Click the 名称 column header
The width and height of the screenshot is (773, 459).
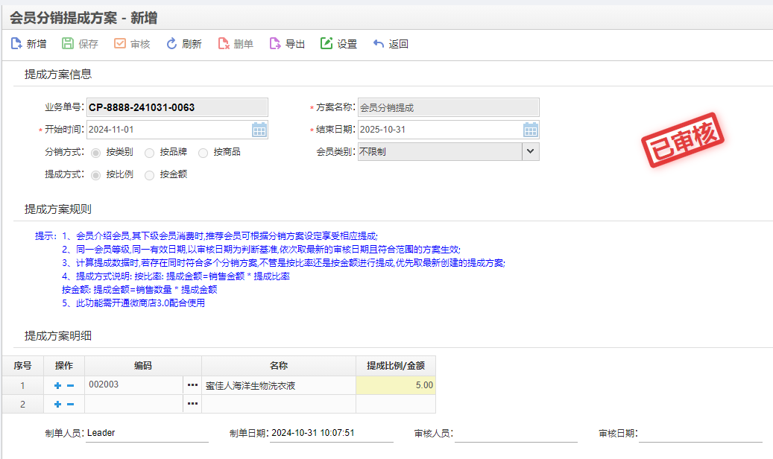[279, 366]
